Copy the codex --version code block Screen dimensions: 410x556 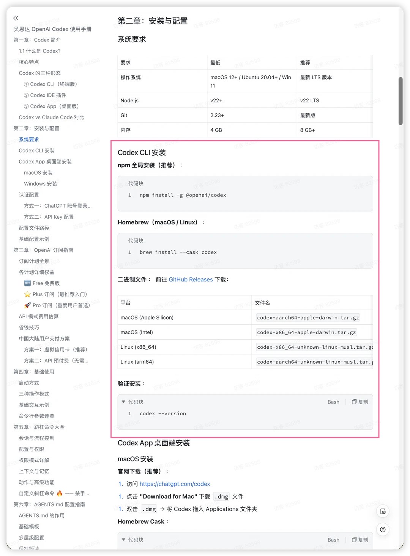point(360,402)
